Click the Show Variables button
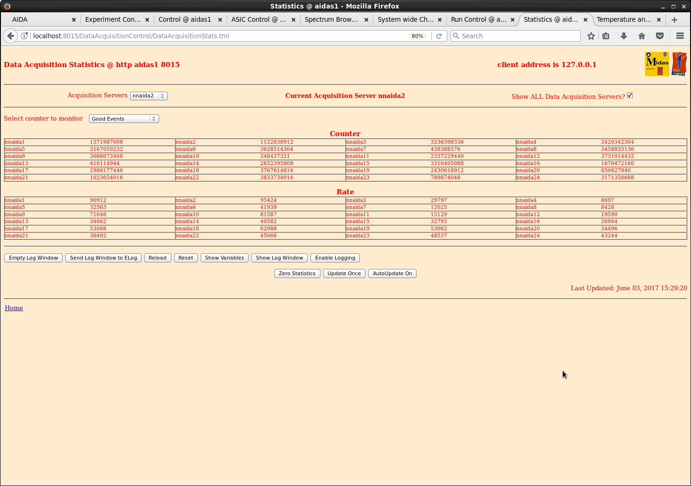Image resolution: width=691 pixels, height=486 pixels. point(224,258)
